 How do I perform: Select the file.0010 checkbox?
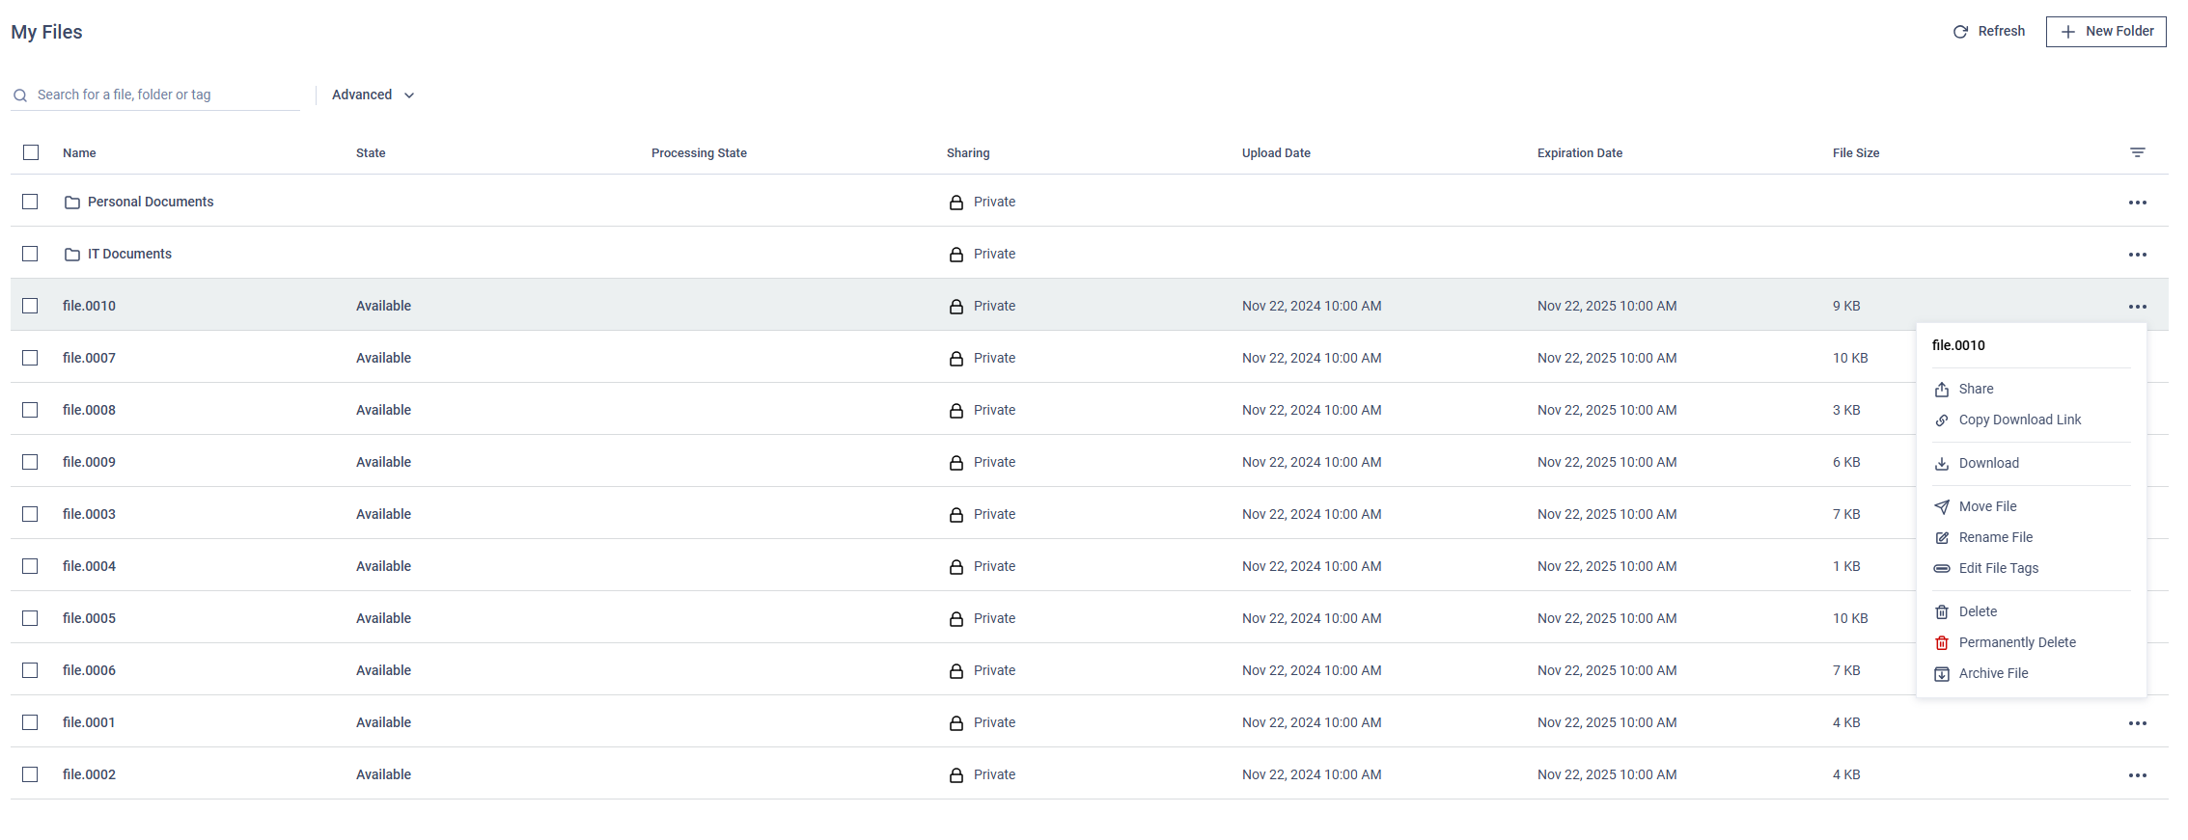(x=30, y=306)
